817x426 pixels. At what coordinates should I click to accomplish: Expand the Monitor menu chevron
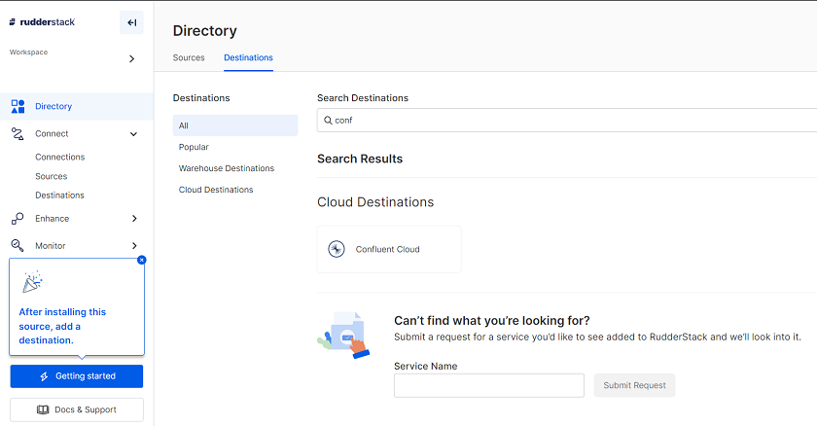click(134, 246)
